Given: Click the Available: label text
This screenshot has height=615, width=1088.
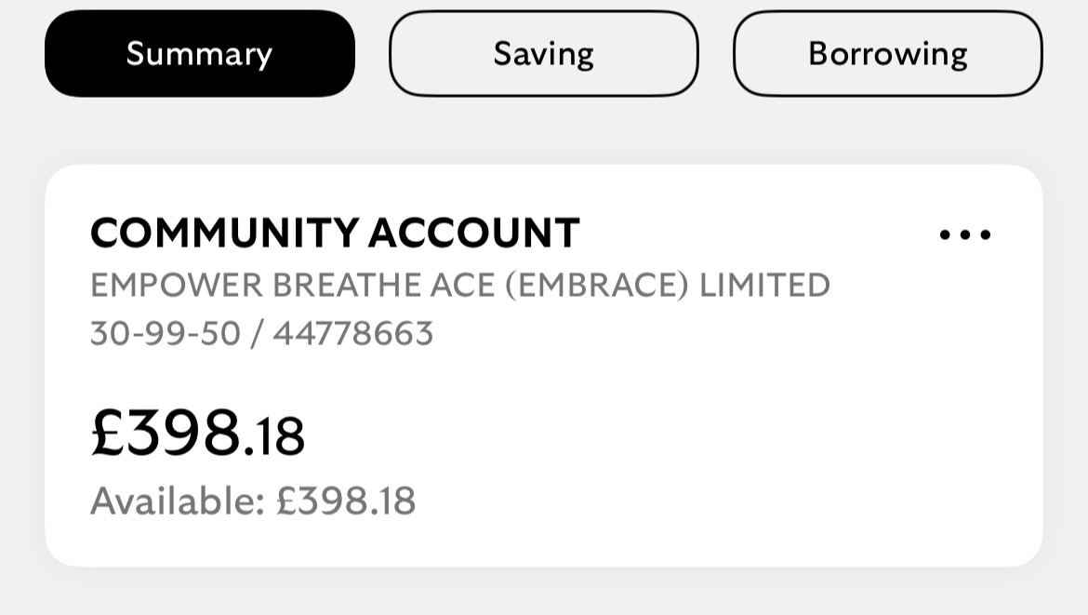Looking at the screenshot, I should (178, 501).
